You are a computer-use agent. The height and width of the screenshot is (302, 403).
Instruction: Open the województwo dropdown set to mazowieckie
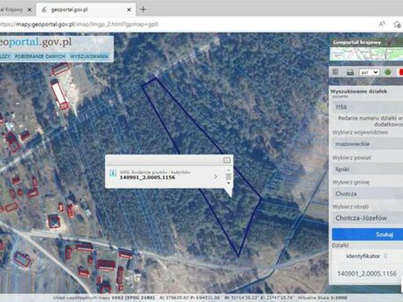(366, 143)
